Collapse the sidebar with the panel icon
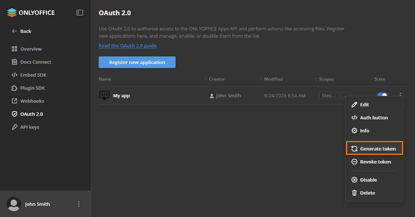 [80, 13]
